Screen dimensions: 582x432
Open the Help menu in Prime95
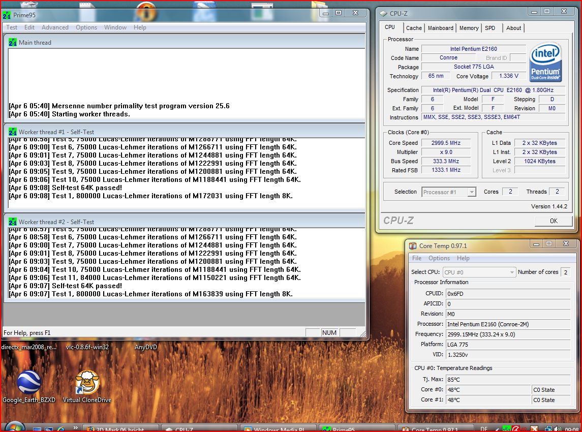(x=140, y=27)
